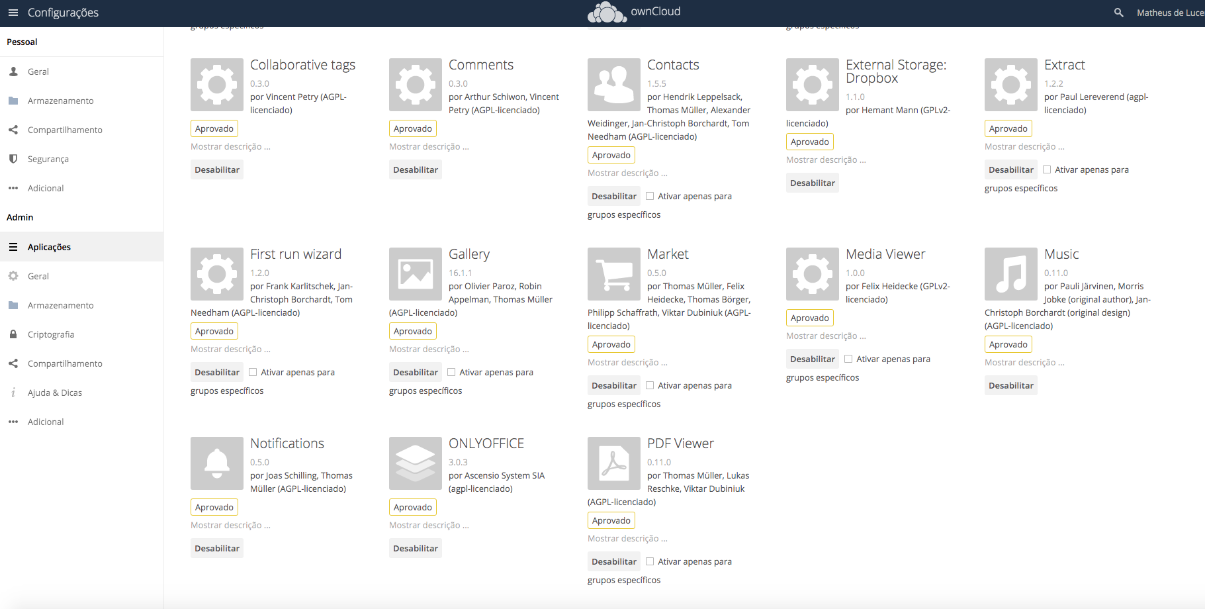
Task: Check 'Ativar apenas para' for Extract
Action: [x=1047, y=169]
